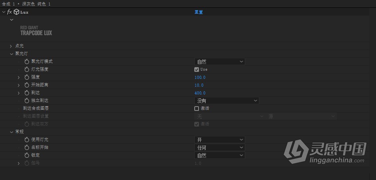
Task: Open the 锁定 dropdown set to 自然
Action: 219,155
